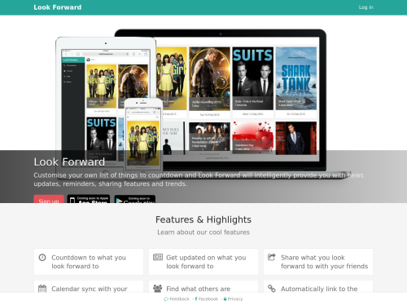Click the red Sign up button
The image size is (407, 305).
49,199
